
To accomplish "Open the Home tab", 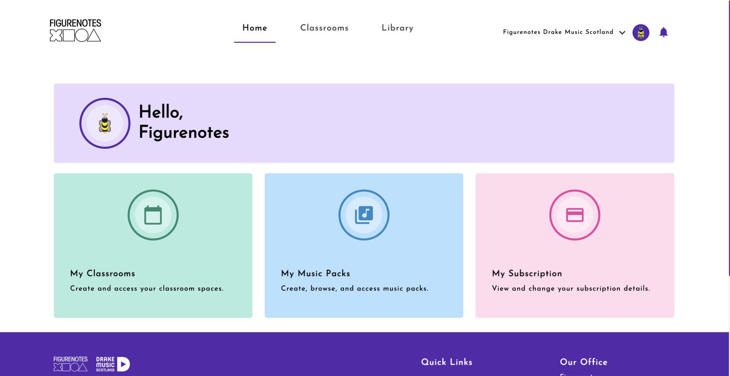I will 255,28.
